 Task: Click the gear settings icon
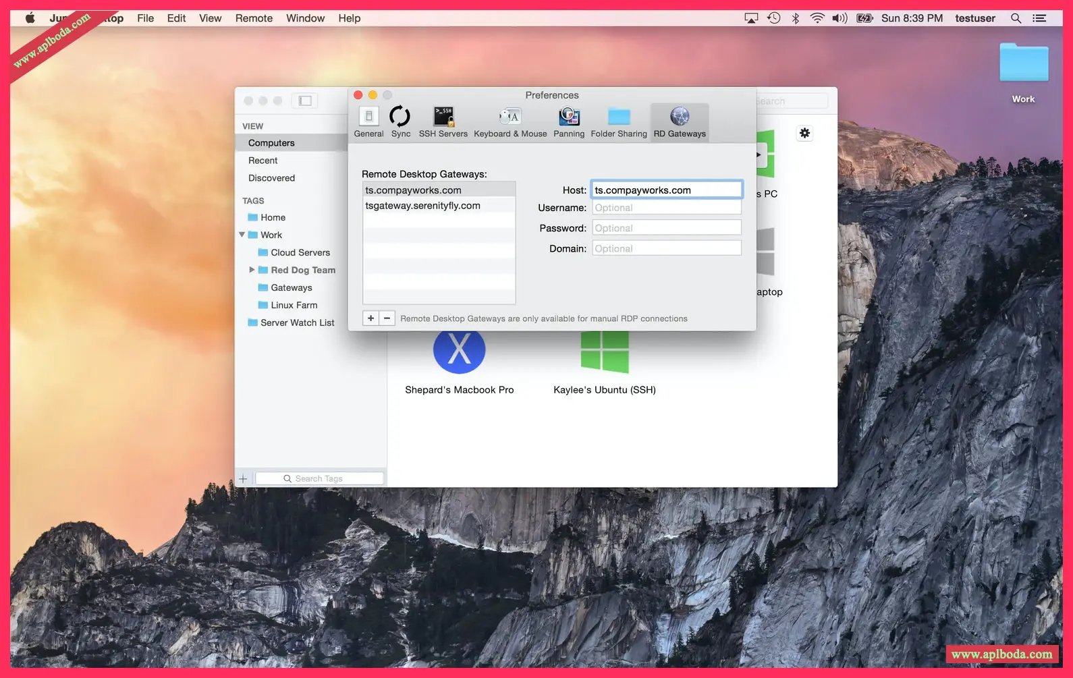804,134
